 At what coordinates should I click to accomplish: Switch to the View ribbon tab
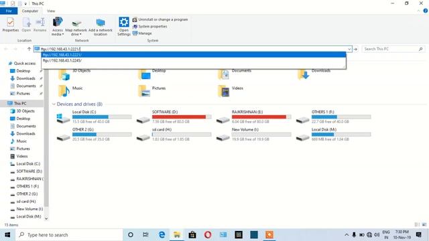pyautogui.click(x=51, y=11)
